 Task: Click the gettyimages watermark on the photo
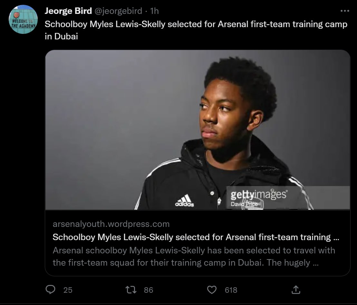(x=258, y=195)
